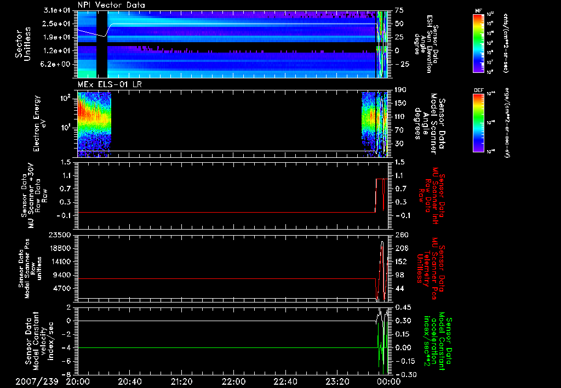Click the 0.45 acceleration tick value

[x=403, y=307]
